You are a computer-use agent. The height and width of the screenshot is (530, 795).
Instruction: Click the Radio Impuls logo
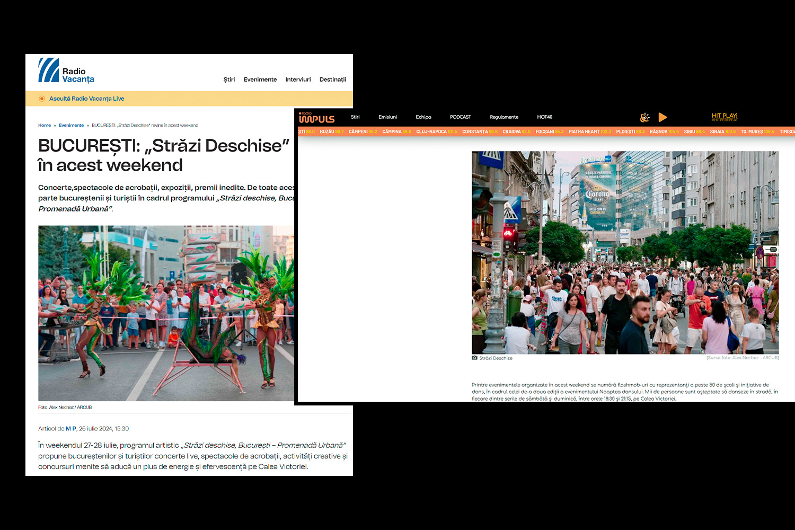317,118
